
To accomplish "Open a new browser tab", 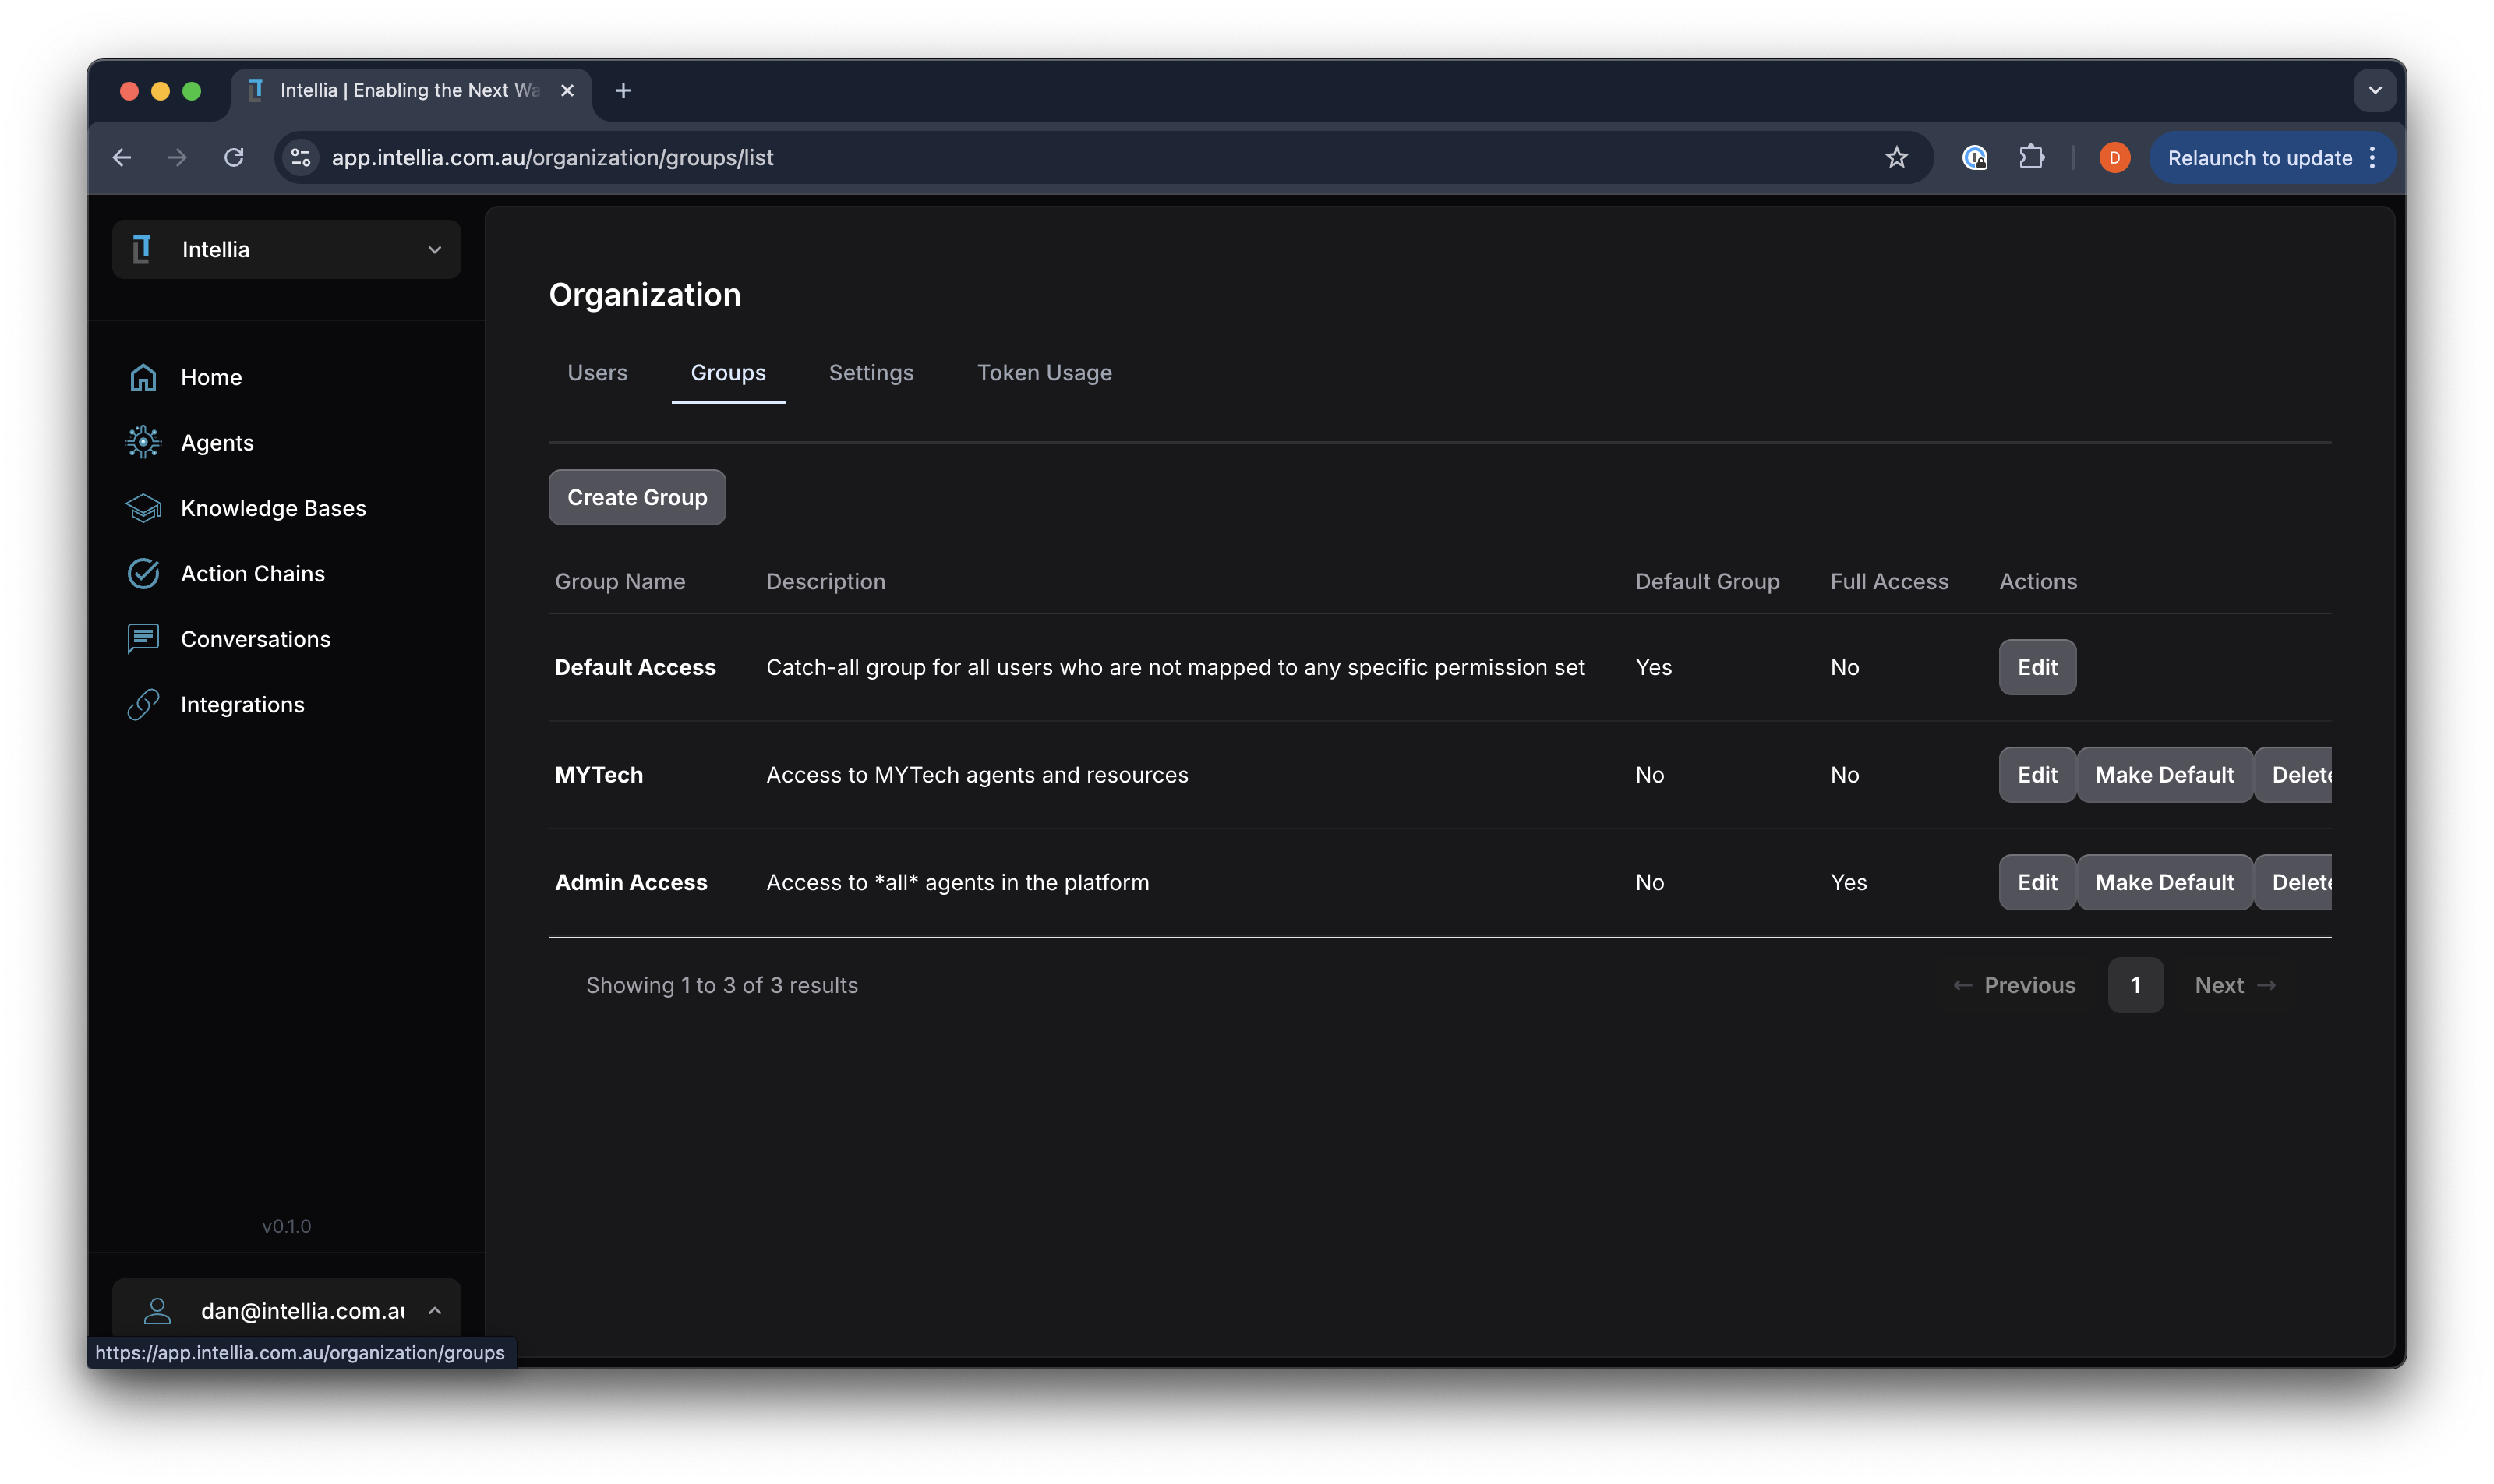I will pos(623,90).
